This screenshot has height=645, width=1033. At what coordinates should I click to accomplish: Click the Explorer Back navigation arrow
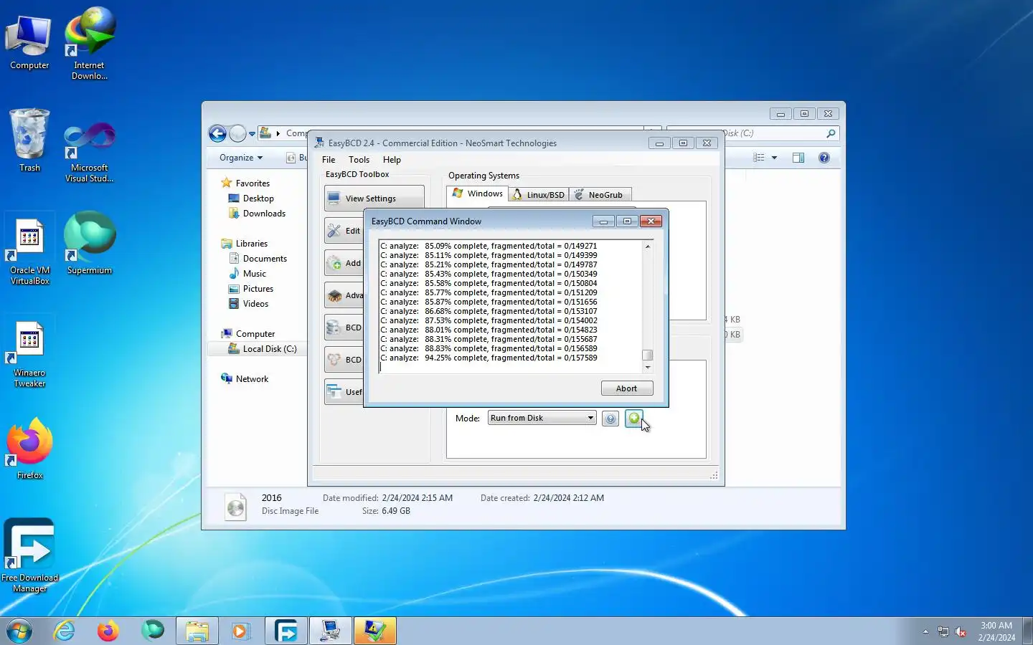[217, 133]
